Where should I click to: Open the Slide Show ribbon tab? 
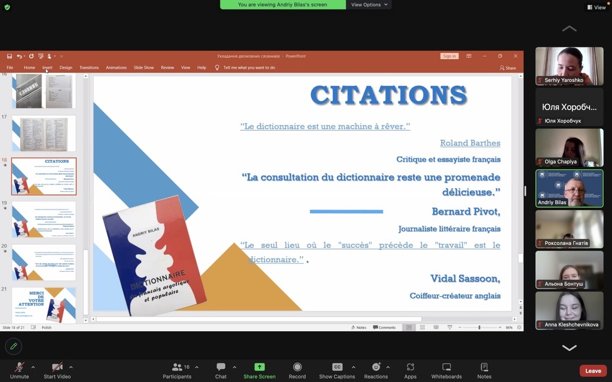pos(143,67)
